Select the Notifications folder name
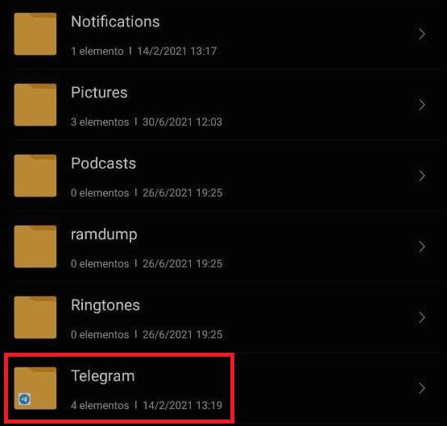The height and width of the screenshot is (426, 447). pyautogui.click(x=115, y=22)
